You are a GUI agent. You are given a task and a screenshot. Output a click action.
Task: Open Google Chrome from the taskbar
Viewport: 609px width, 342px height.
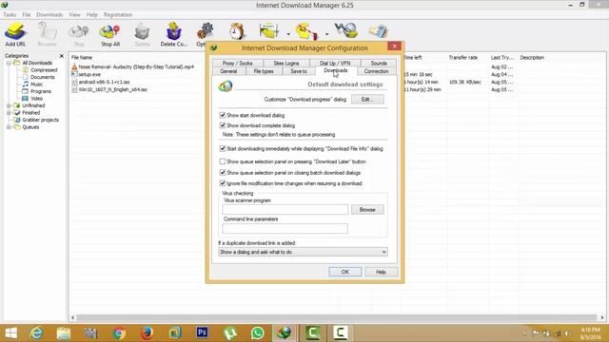[x=119, y=333]
